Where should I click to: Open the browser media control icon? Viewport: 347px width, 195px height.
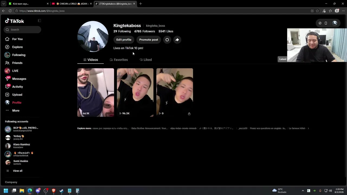[324, 11]
